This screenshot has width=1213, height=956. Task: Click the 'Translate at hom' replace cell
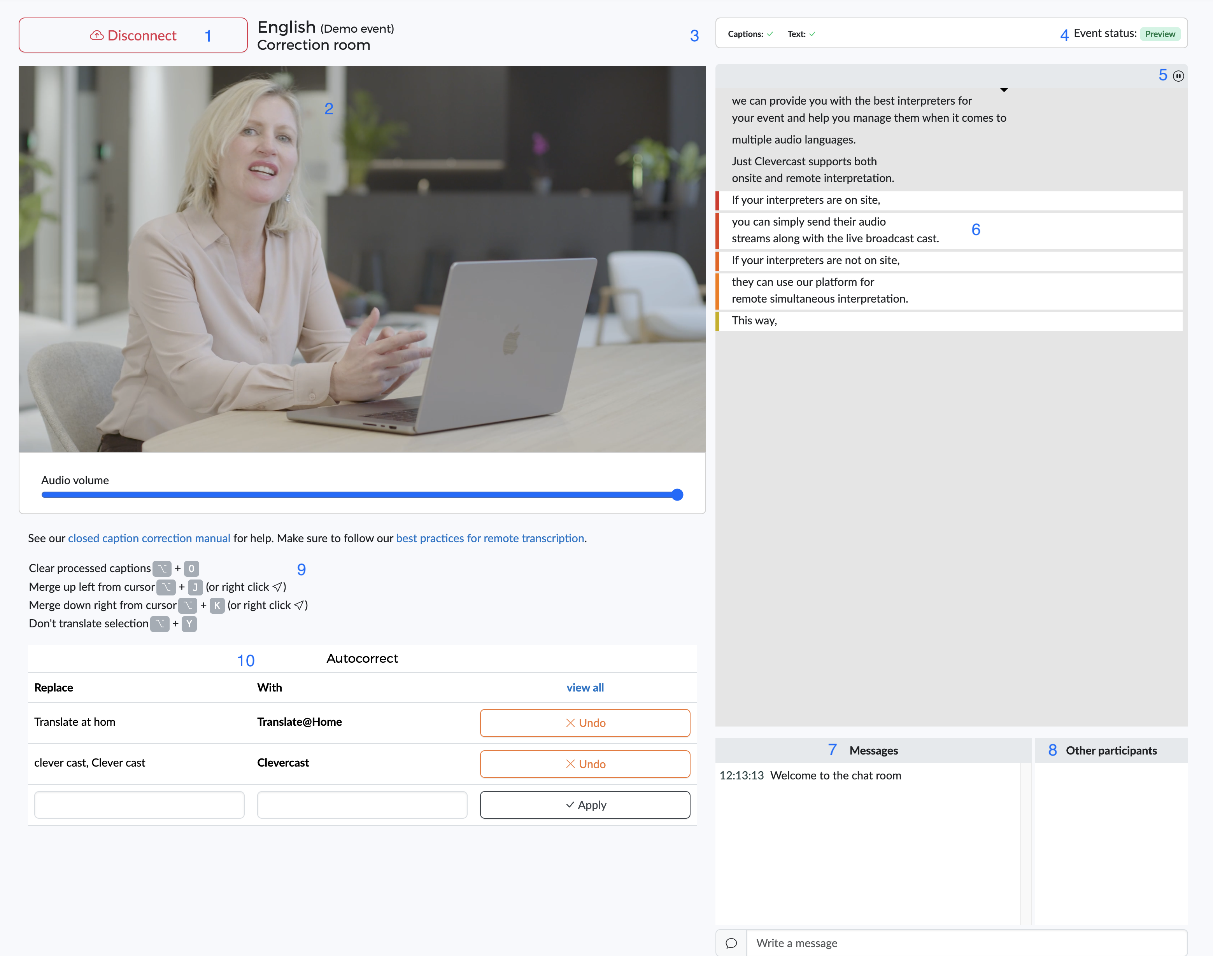coord(75,722)
